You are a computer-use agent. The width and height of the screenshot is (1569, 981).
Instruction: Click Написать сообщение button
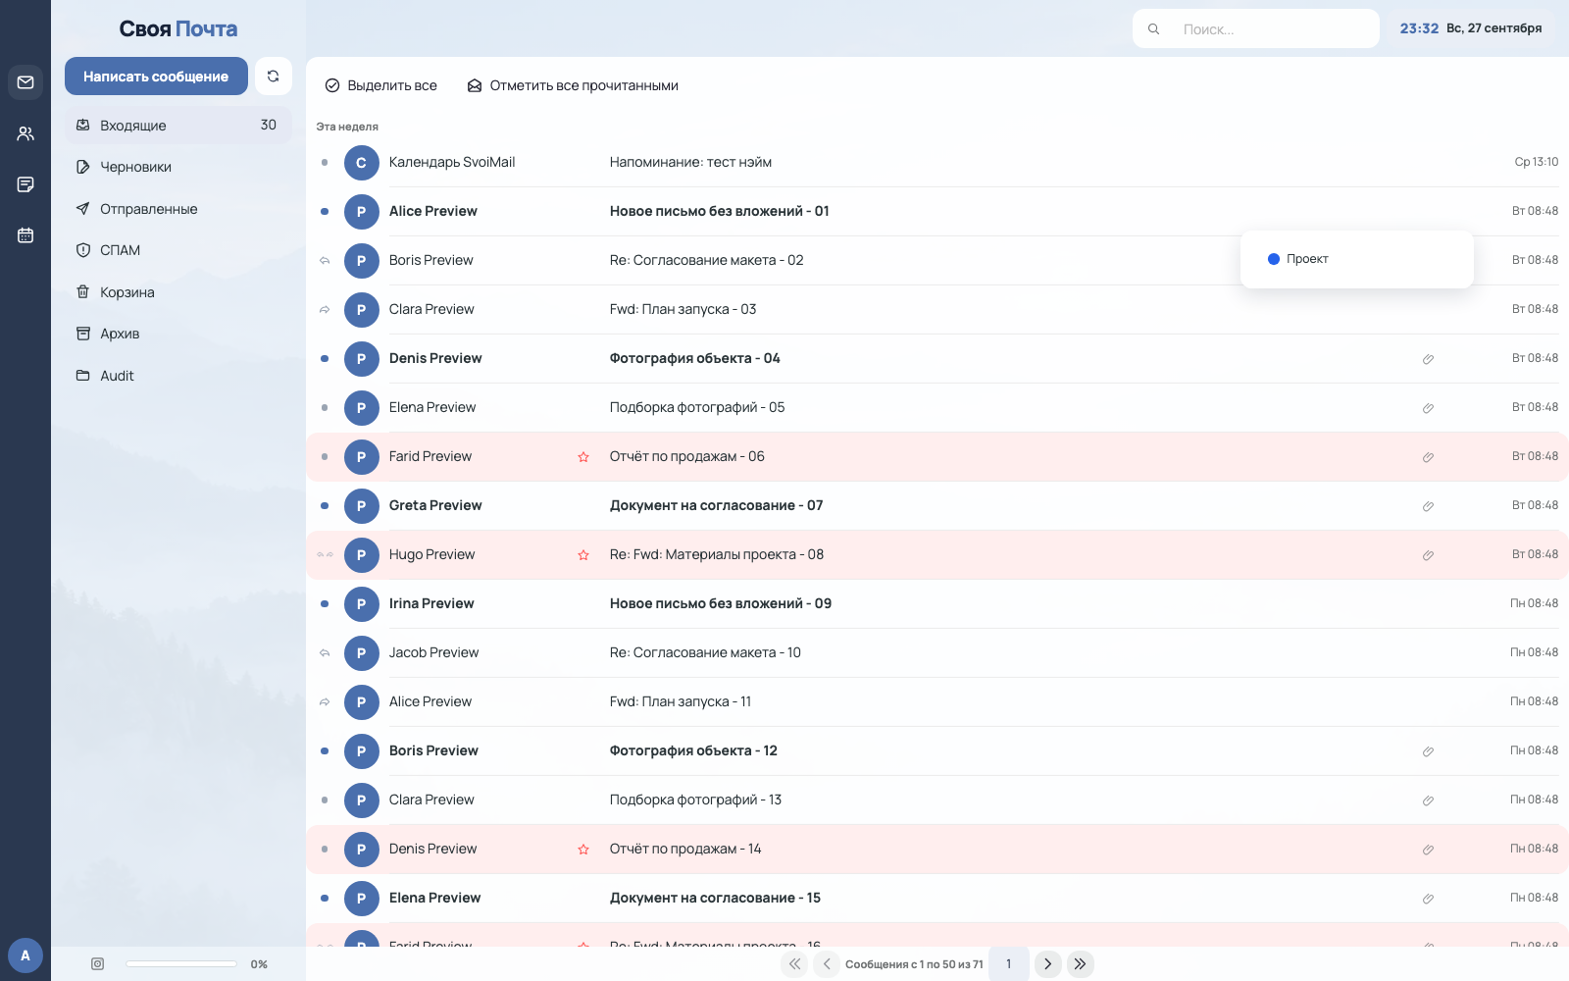(156, 77)
